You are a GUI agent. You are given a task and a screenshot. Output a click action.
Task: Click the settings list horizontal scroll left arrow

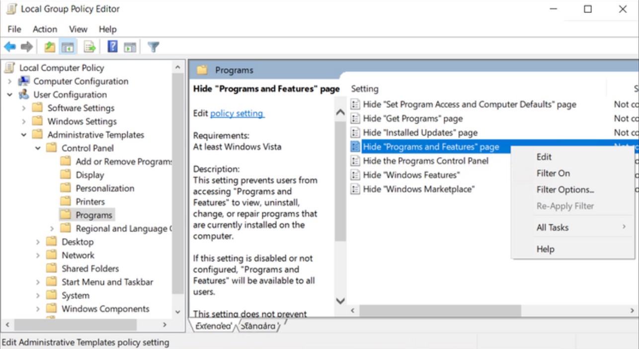pos(353,311)
